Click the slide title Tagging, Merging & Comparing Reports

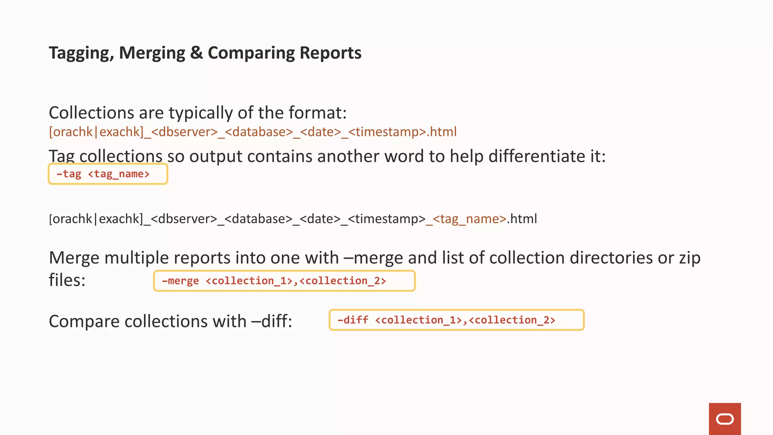pos(205,53)
